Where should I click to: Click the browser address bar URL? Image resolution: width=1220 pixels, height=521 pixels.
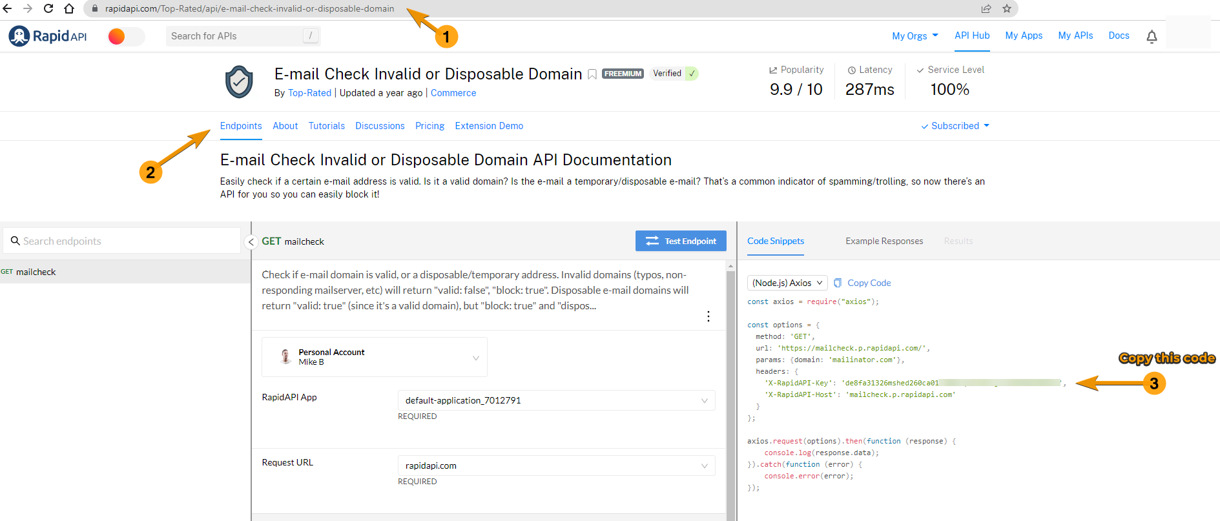click(249, 8)
